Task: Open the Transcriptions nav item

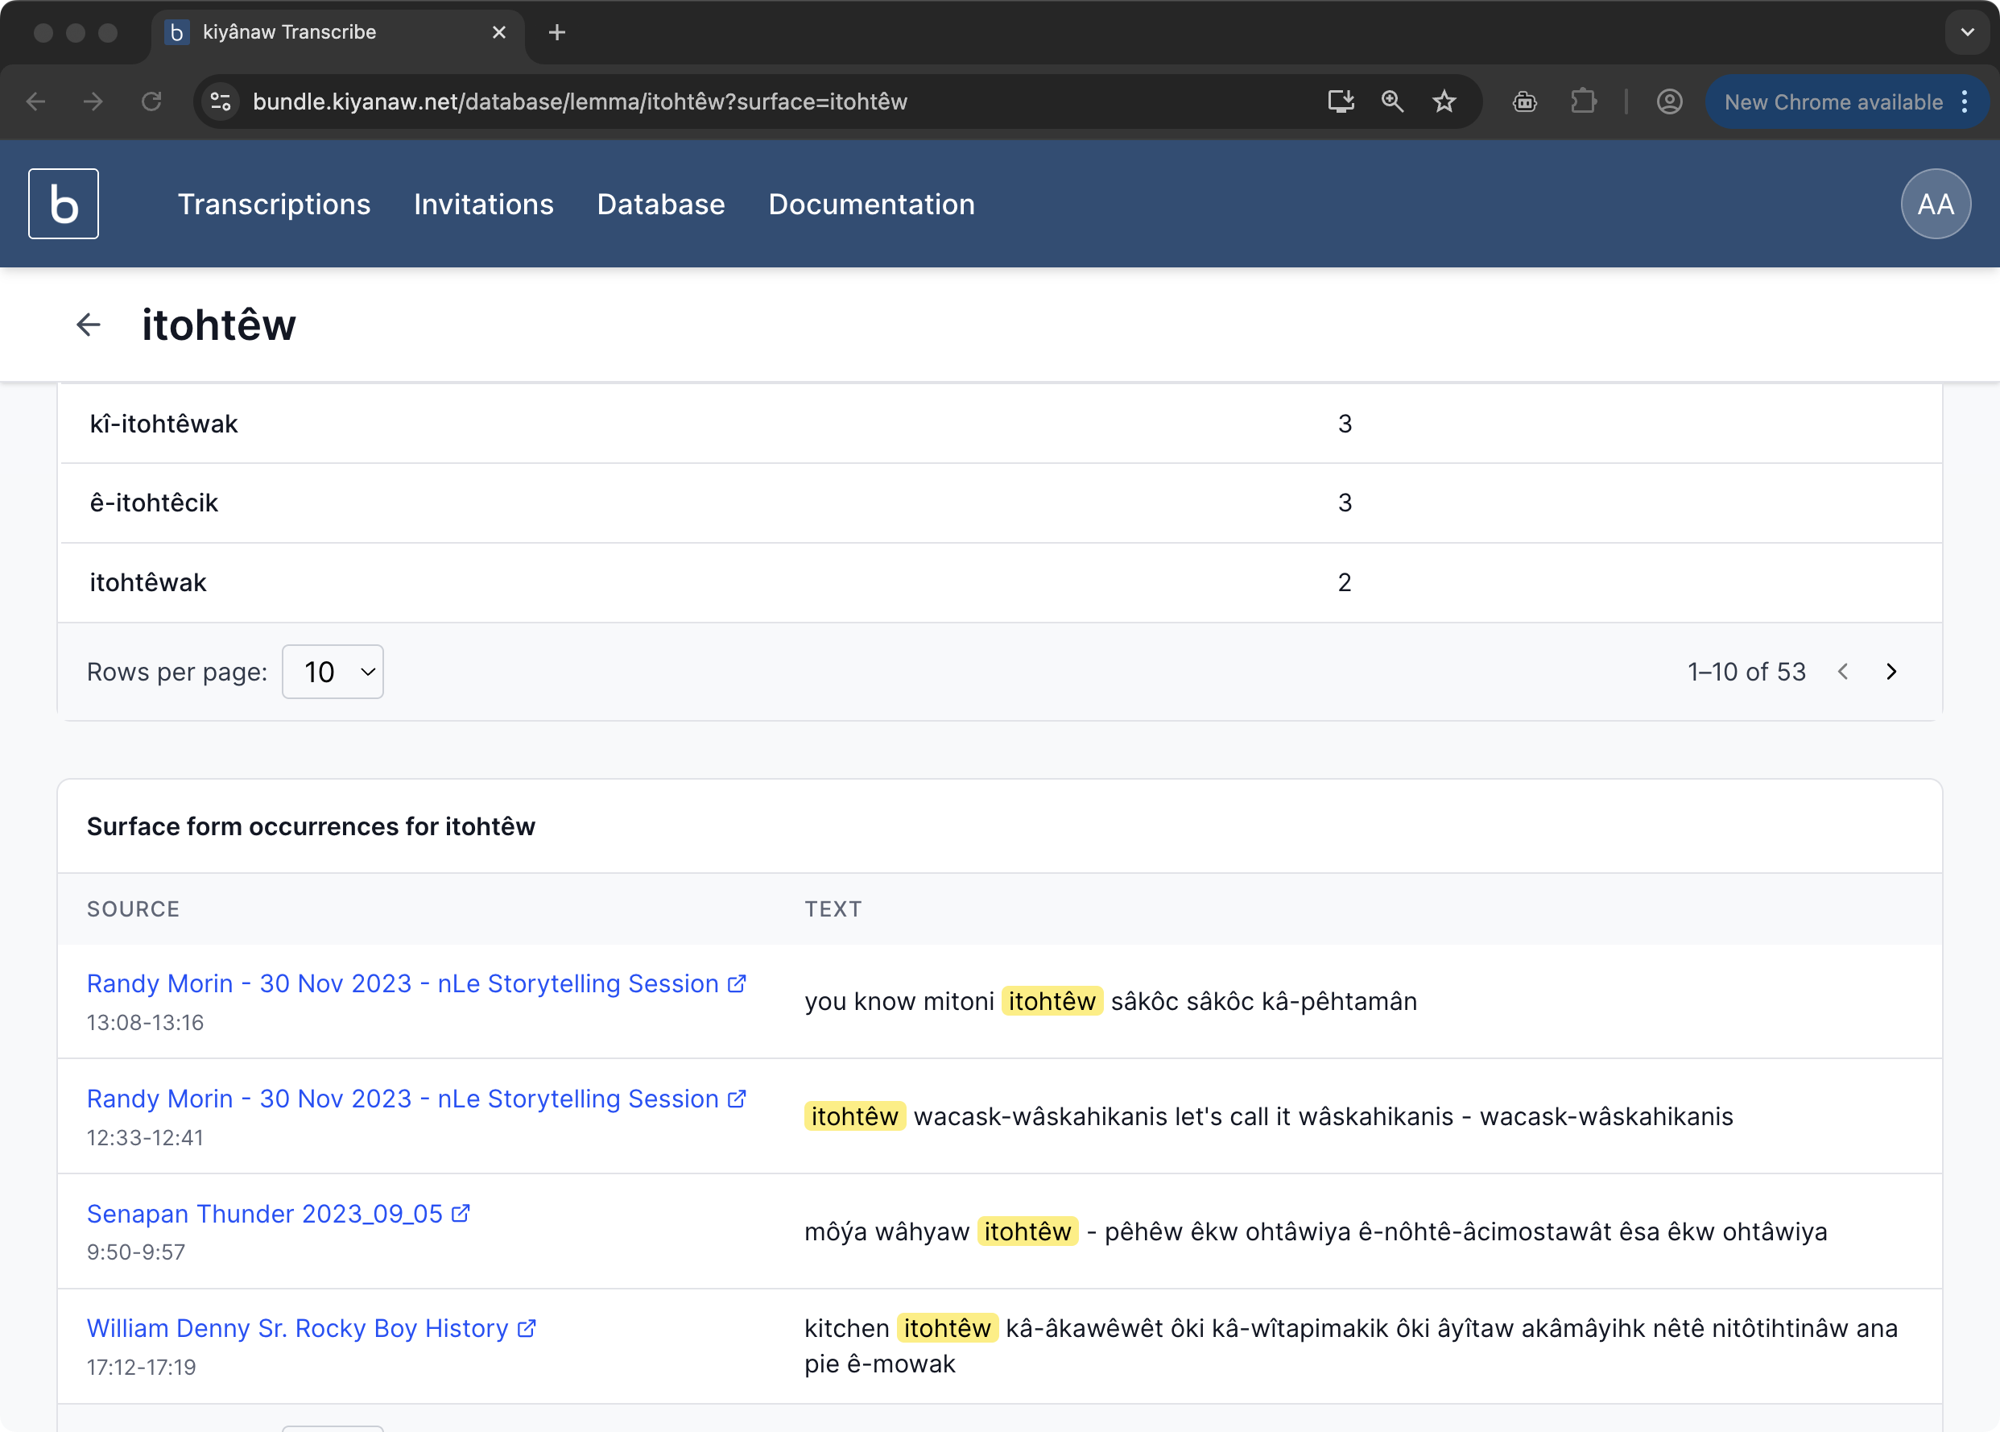Action: coord(274,205)
